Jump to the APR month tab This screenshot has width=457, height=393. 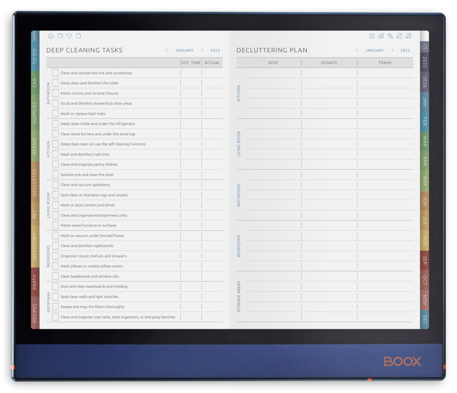tap(424, 161)
